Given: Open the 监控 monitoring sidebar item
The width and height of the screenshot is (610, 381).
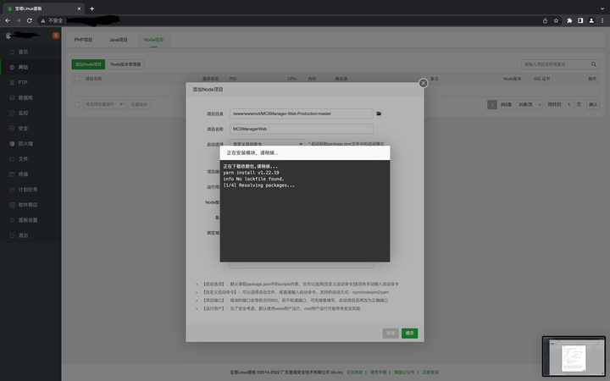Looking at the screenshot, I should (x=30, y=113).
